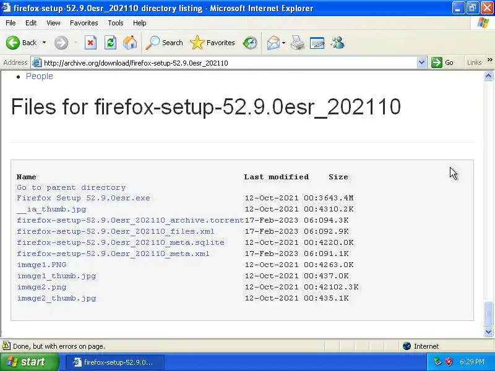Open the _archive.torrent file link
The width and height of the screenshot is (495, 371).
coord(131,220)
